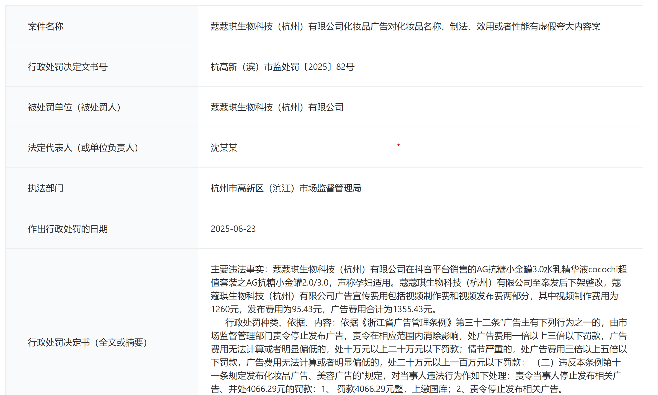Click the small red dot marker

click(398, 145)
